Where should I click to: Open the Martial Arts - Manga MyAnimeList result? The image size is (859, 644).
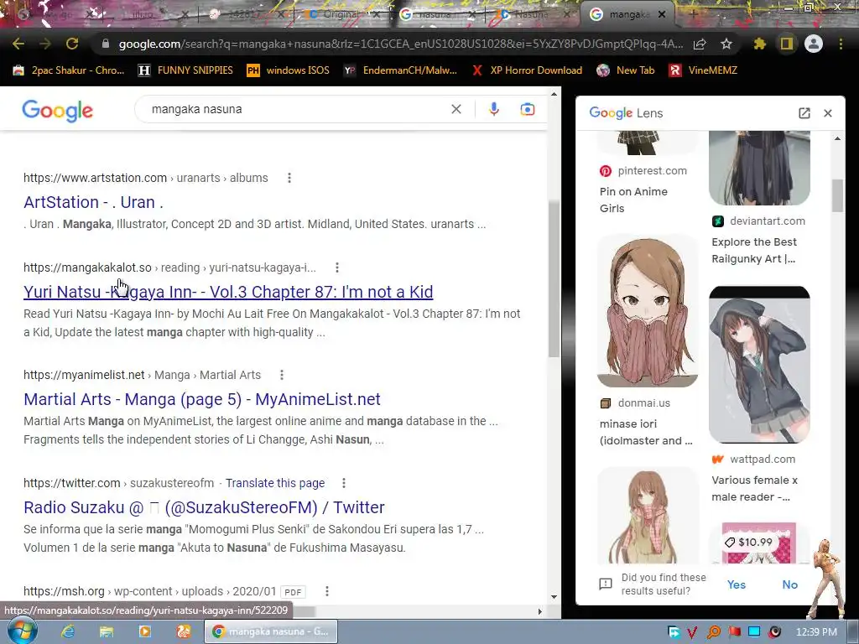pyautogui.click(x=202, y=399)
